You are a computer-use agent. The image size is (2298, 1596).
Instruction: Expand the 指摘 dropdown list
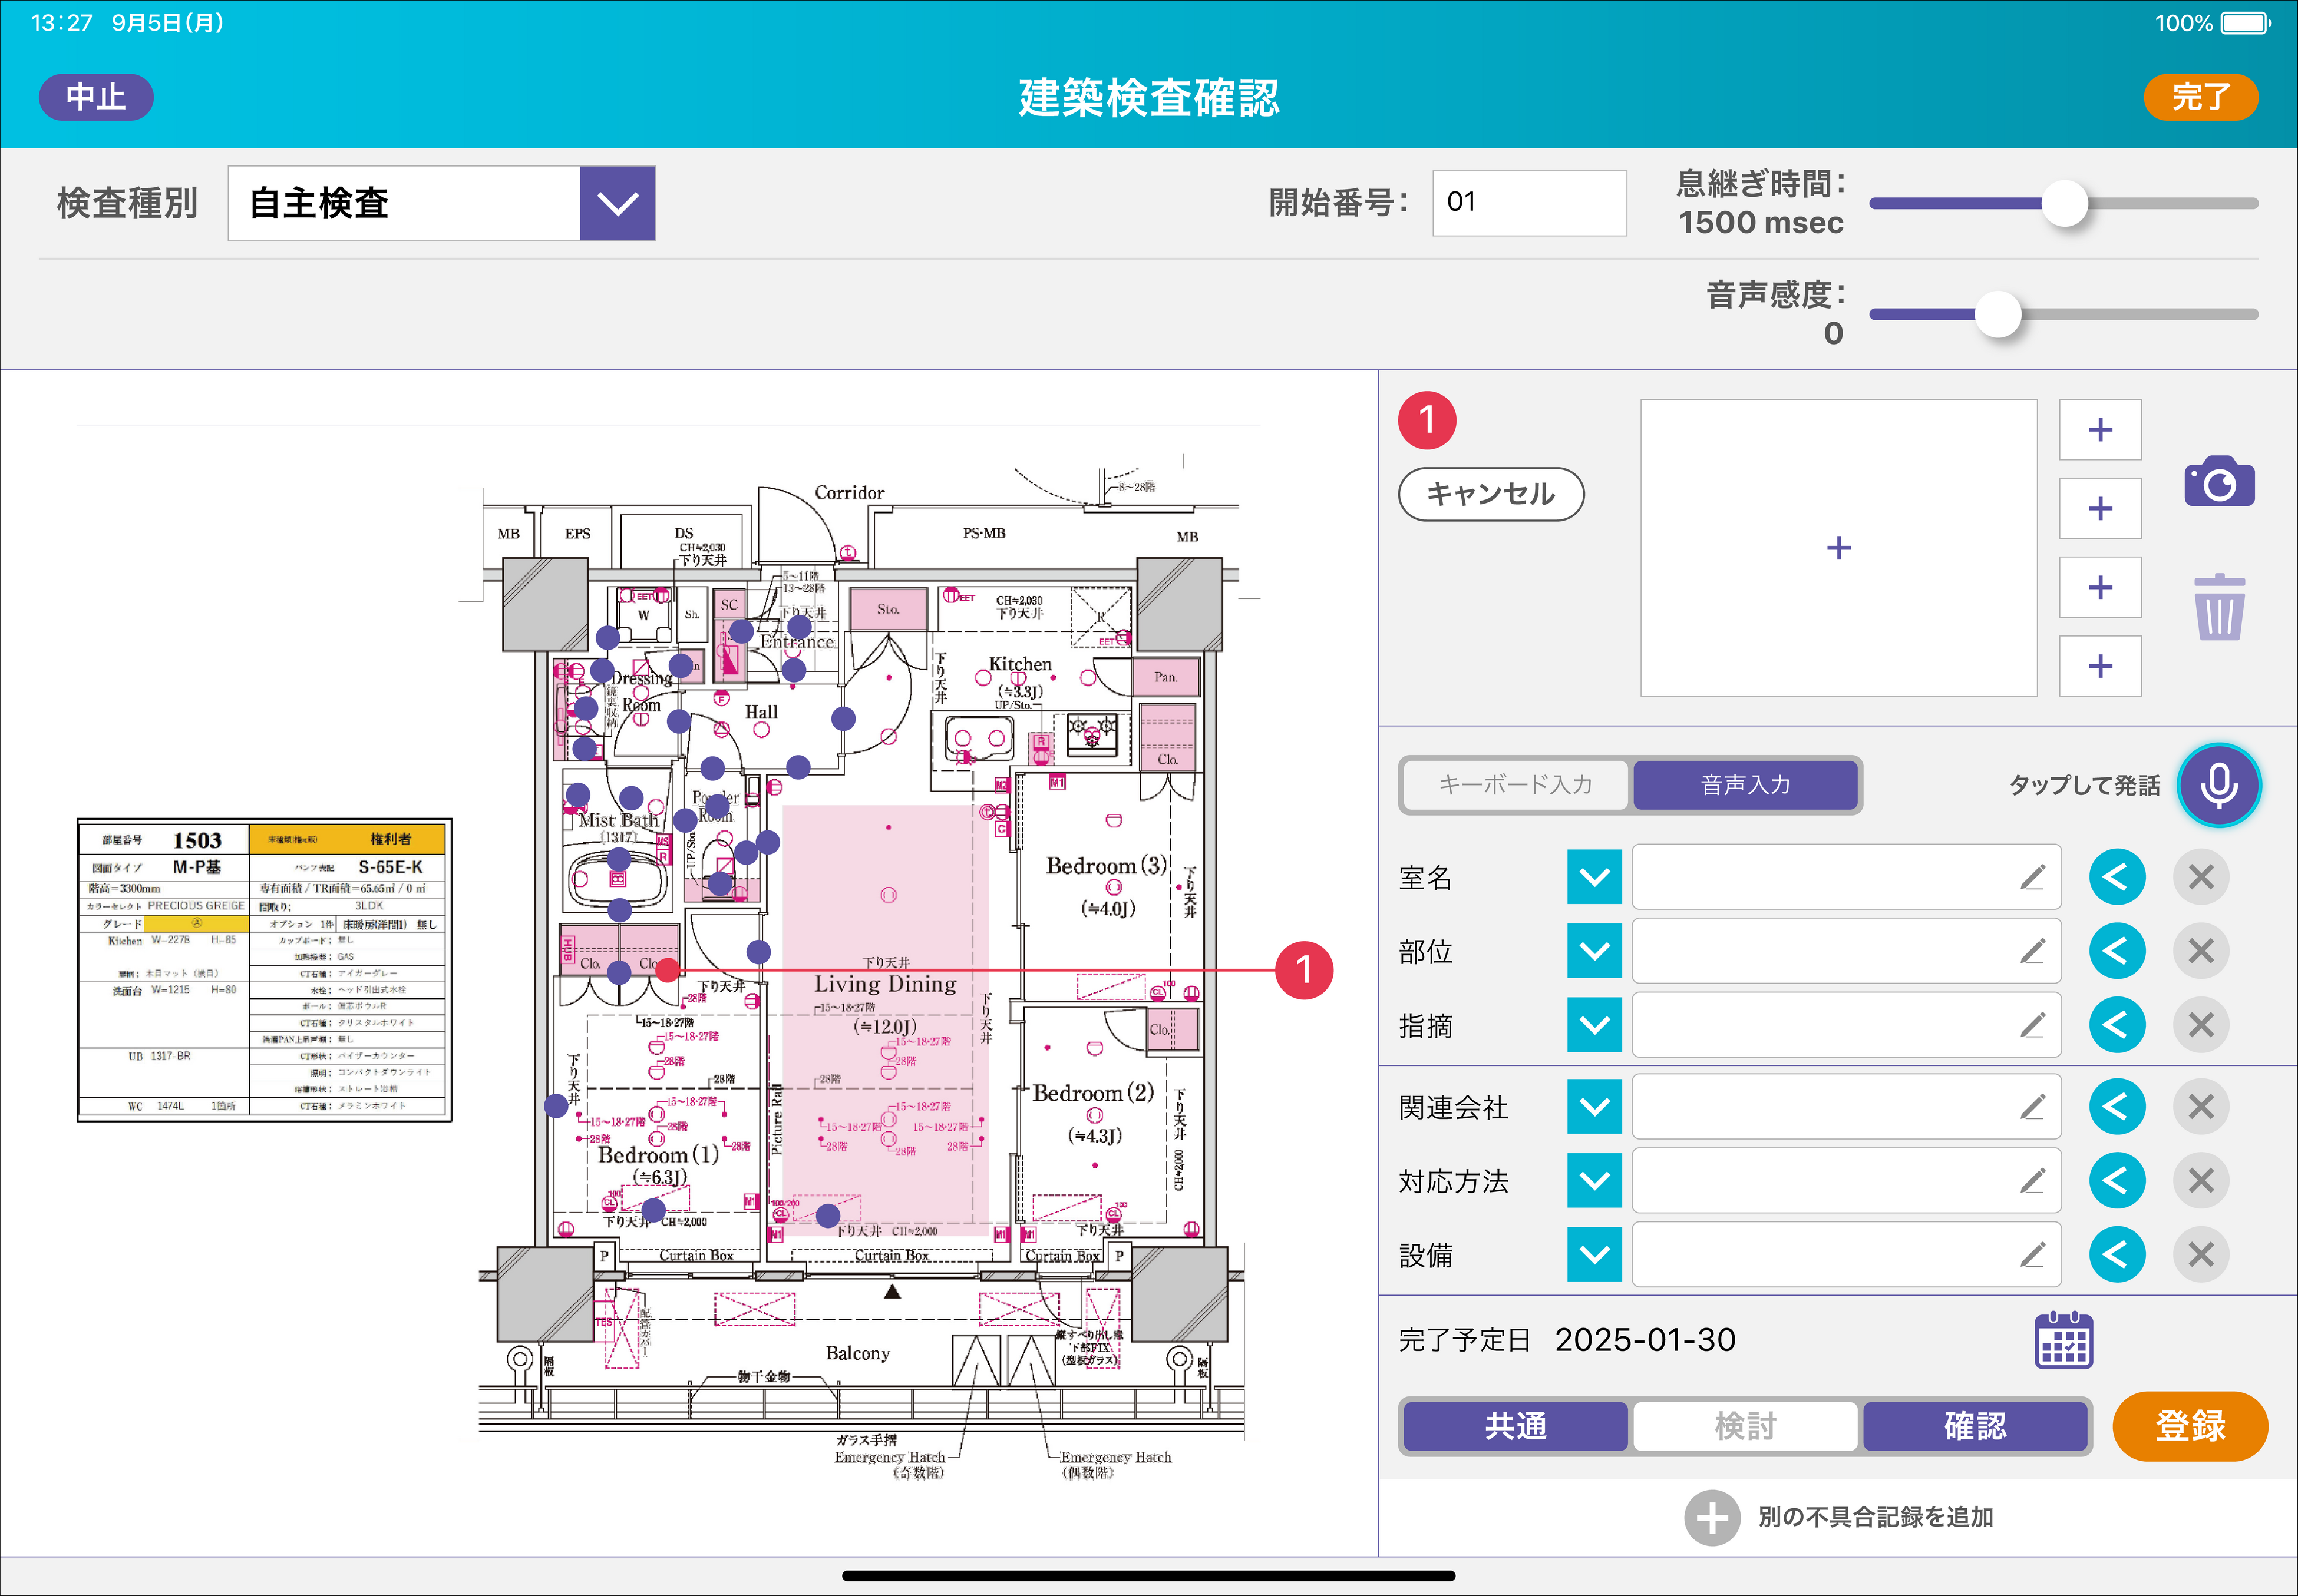pyautogui.click(x=1594, y=1025)
